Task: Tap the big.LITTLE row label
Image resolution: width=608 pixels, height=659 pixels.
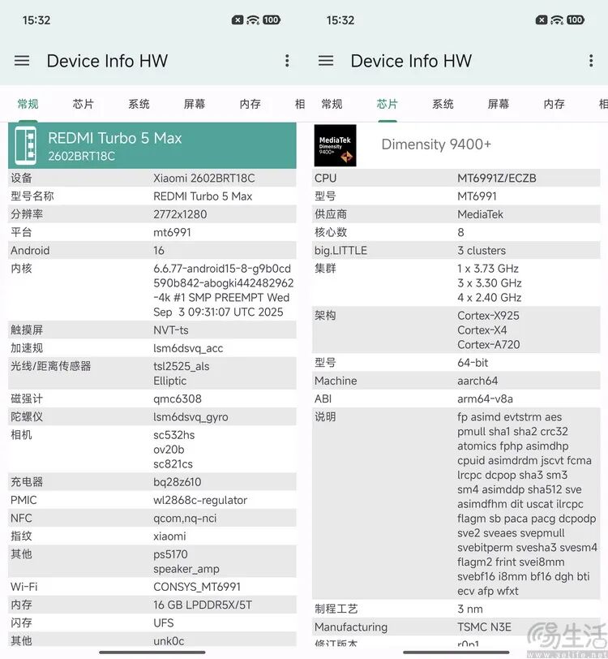Action: pos(341,251)
